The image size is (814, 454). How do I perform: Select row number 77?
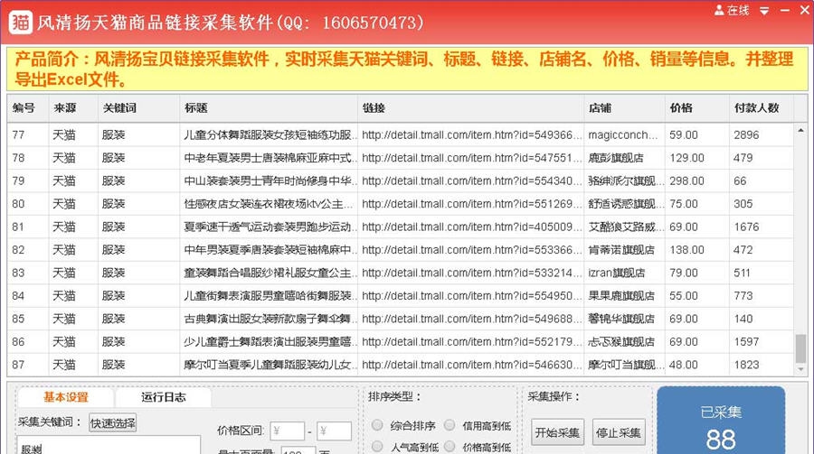400,134
